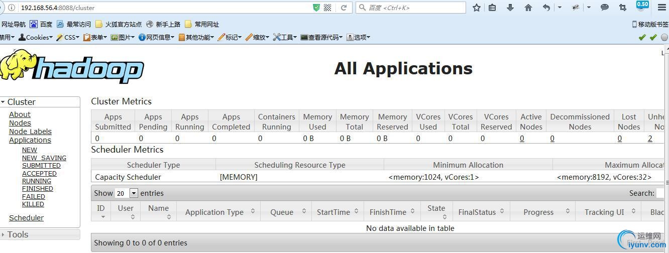This screenshot has height=253, width=669.
Task: Open the Node Labels link
Action: coord(30,132)
